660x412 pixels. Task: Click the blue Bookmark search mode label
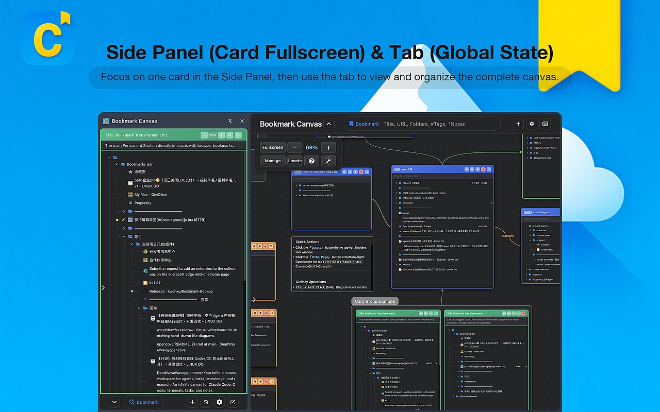coord(364,124)
